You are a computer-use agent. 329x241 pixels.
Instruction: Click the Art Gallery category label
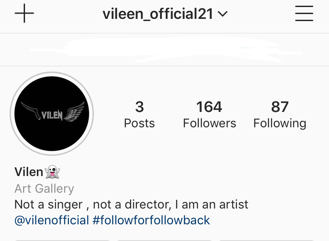pyautogui.click(x=44, y=188)
